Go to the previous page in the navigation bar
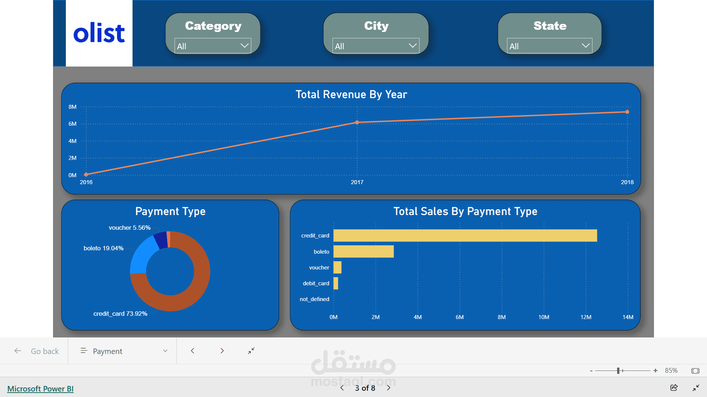Image resolution: width=707 pixels, height=397 pixels. click(x=193, y=351)
